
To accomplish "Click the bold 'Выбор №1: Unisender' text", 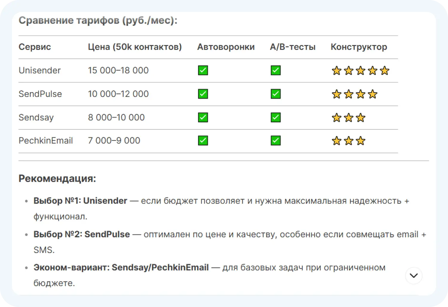I will click(x=80, y=201).
